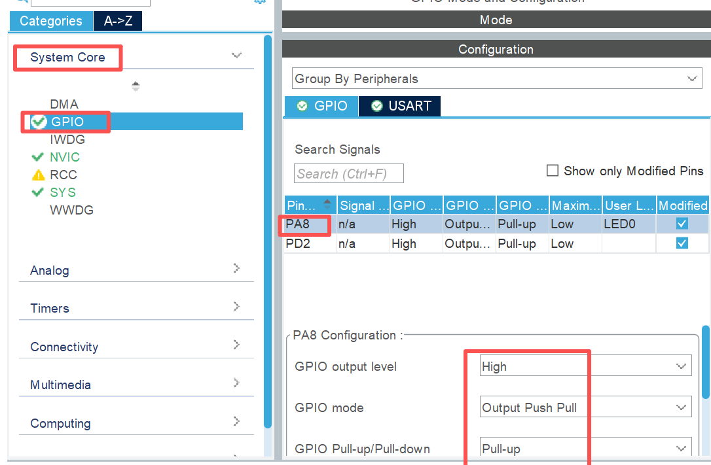Image resolution: width=711 pixels, height=465 pixels.
Task: Open GPIO mode Output Push Pull dropdown
Action: [586, 407]
